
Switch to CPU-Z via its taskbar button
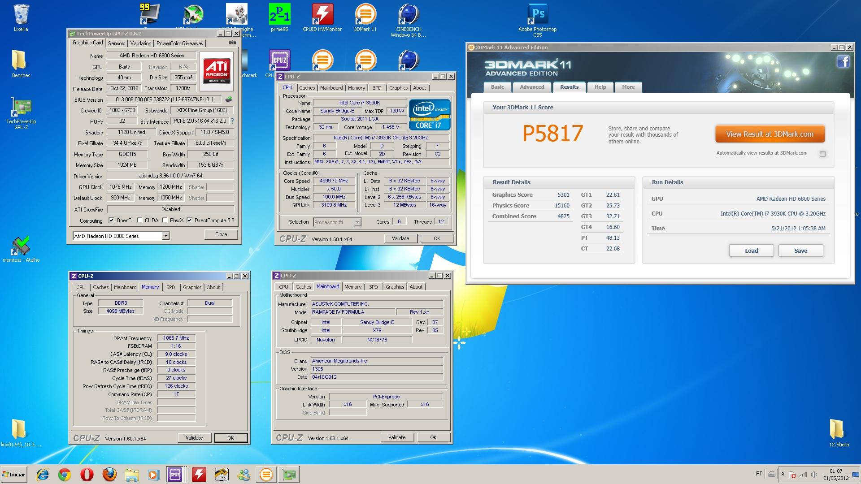click(x=175, y=475)
